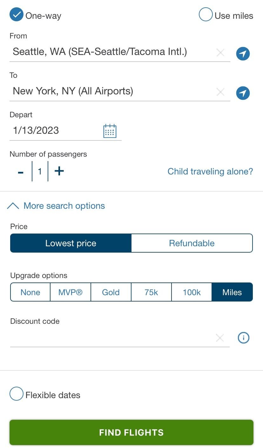The image size is (263, 448).
Task: Increase number of passengers
Action: click(x=59, y=171)
